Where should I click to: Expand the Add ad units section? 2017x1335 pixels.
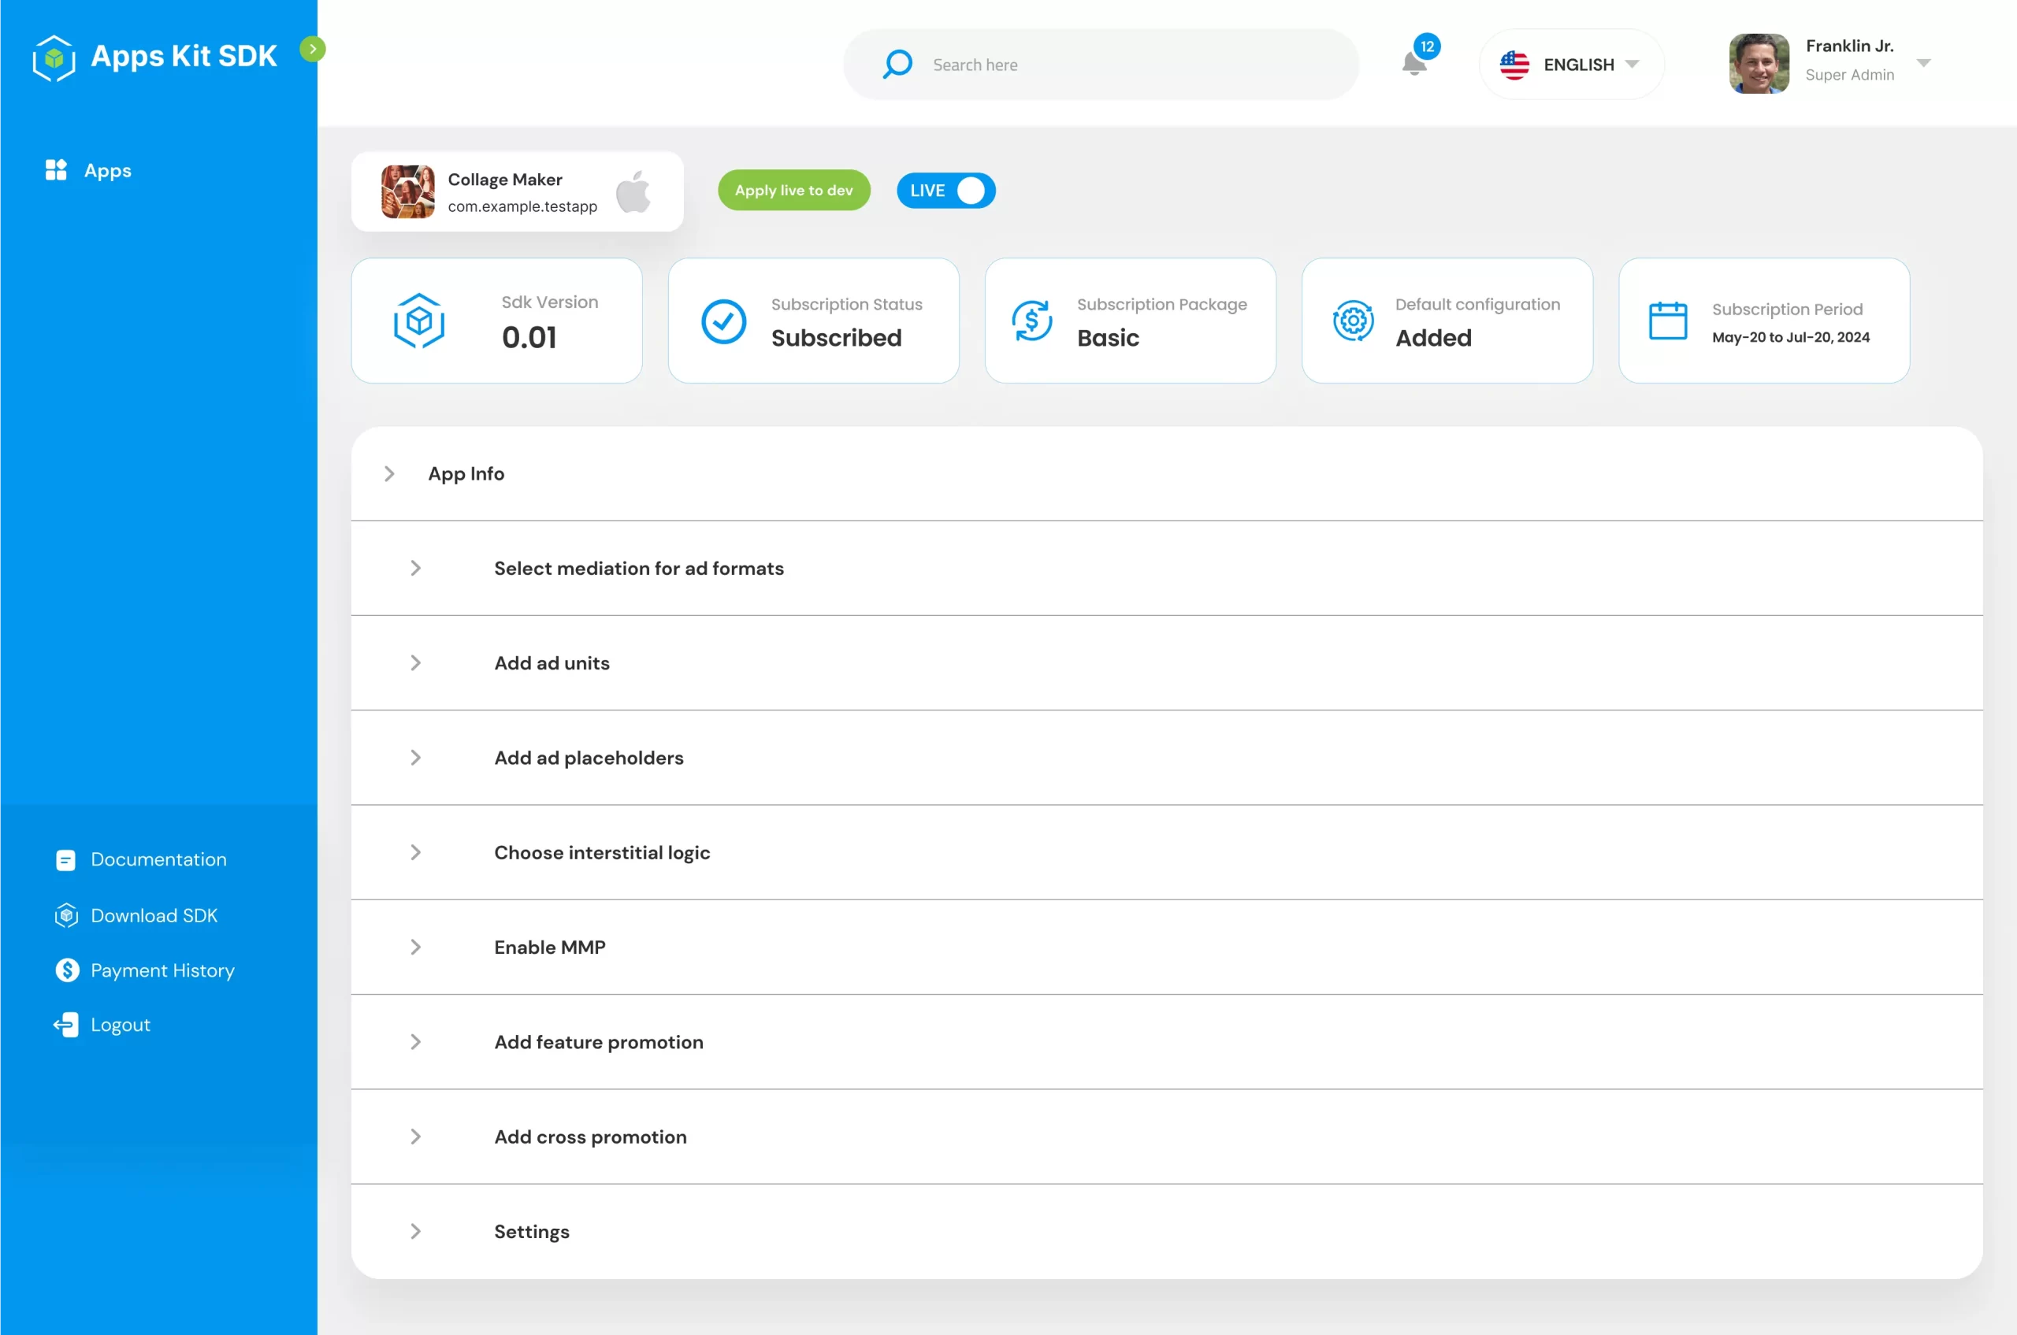[x=414, y=663]
